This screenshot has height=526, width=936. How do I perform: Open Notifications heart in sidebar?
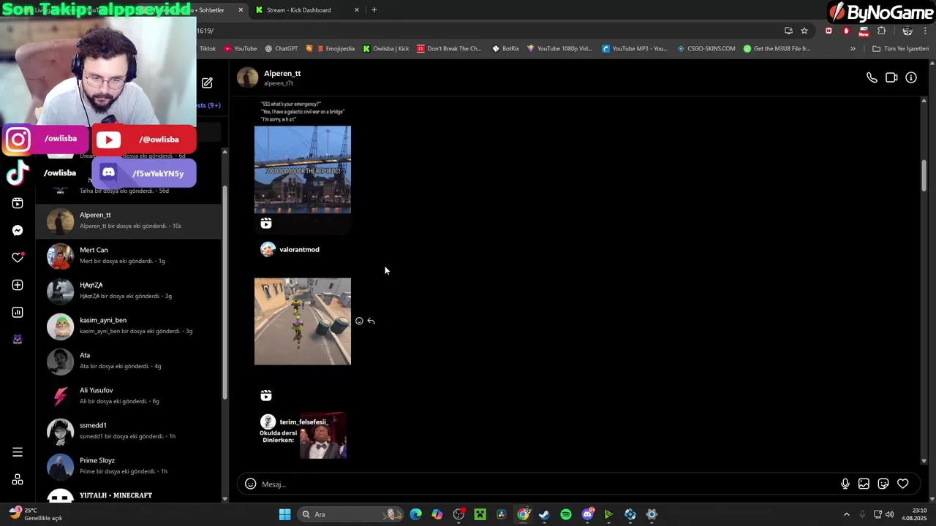click(x=18, y=257)
